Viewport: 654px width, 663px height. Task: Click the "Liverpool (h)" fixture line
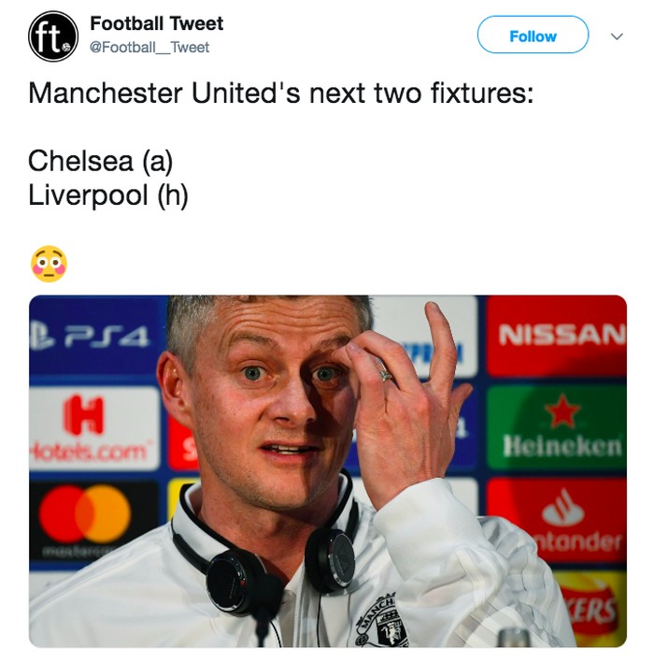click(108, 195)
